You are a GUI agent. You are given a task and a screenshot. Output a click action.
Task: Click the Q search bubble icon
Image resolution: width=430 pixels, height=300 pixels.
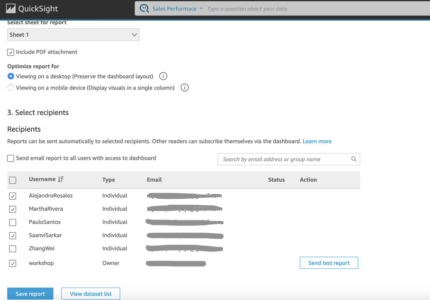144,8
